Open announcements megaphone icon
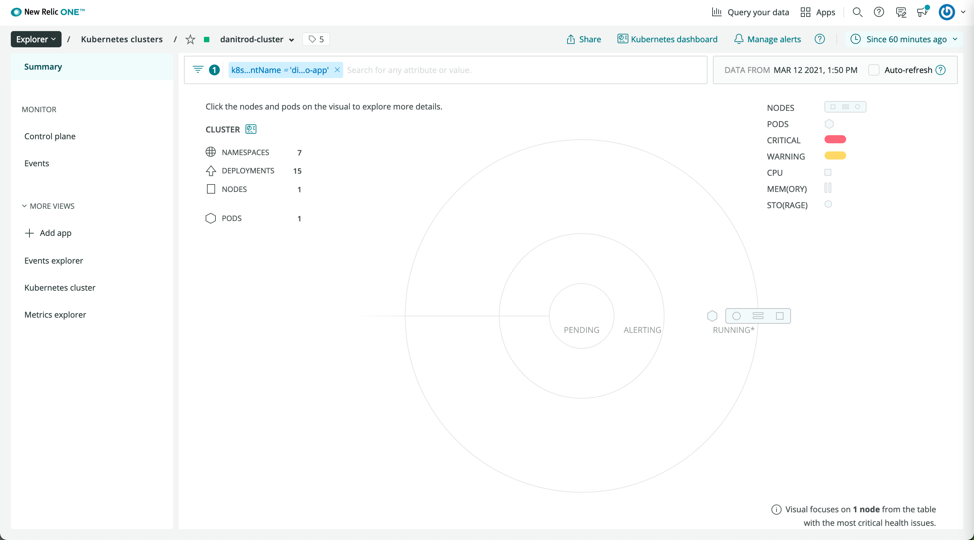Screen dimensions: 974x540 tap(922, 12)
